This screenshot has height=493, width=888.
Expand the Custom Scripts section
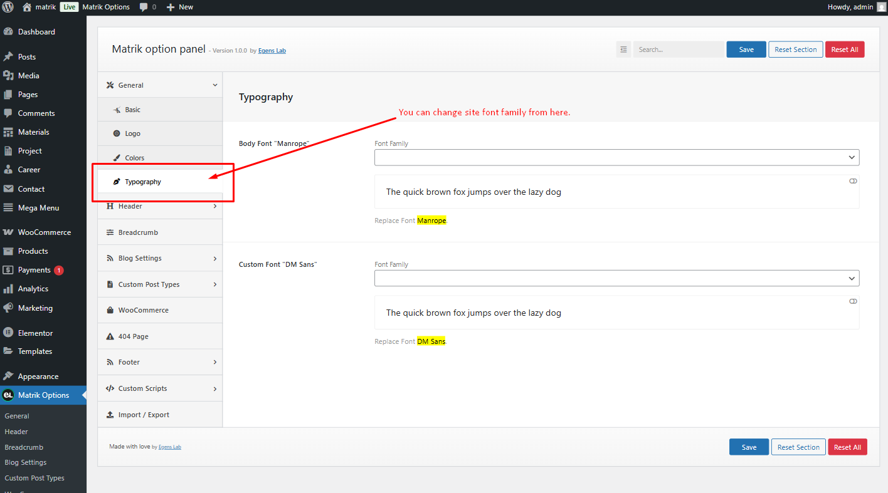(x=160, y=388)
